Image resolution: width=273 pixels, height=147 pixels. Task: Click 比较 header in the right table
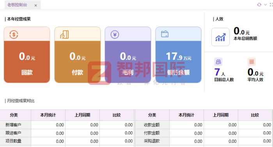coord(255,115)
